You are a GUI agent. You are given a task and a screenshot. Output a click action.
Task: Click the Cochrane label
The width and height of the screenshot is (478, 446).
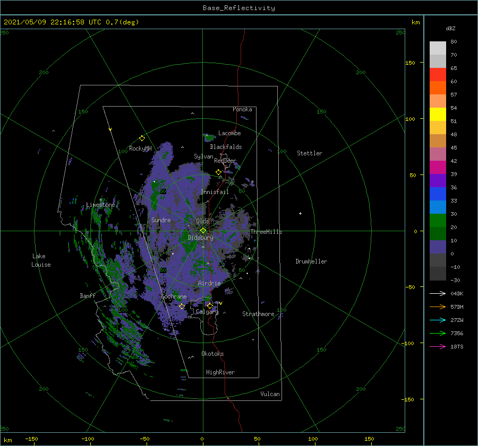coord(174,296)
